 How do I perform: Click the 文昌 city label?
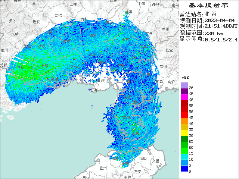coord(156,161)
